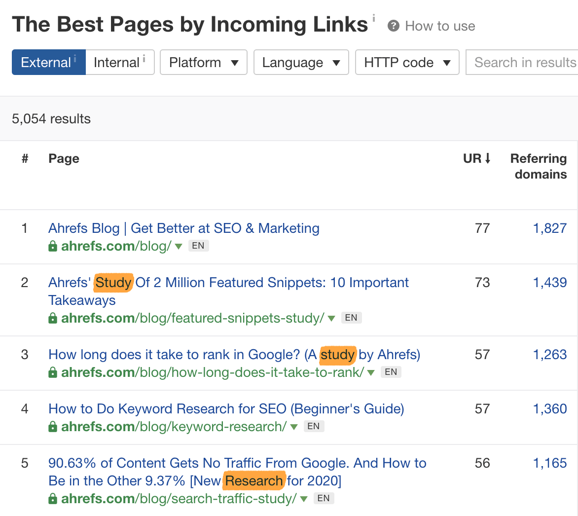Viewport: 578px width, 516px height.
Task: Open the Platform filter dropdown
Action: click(x=203, y=63)
